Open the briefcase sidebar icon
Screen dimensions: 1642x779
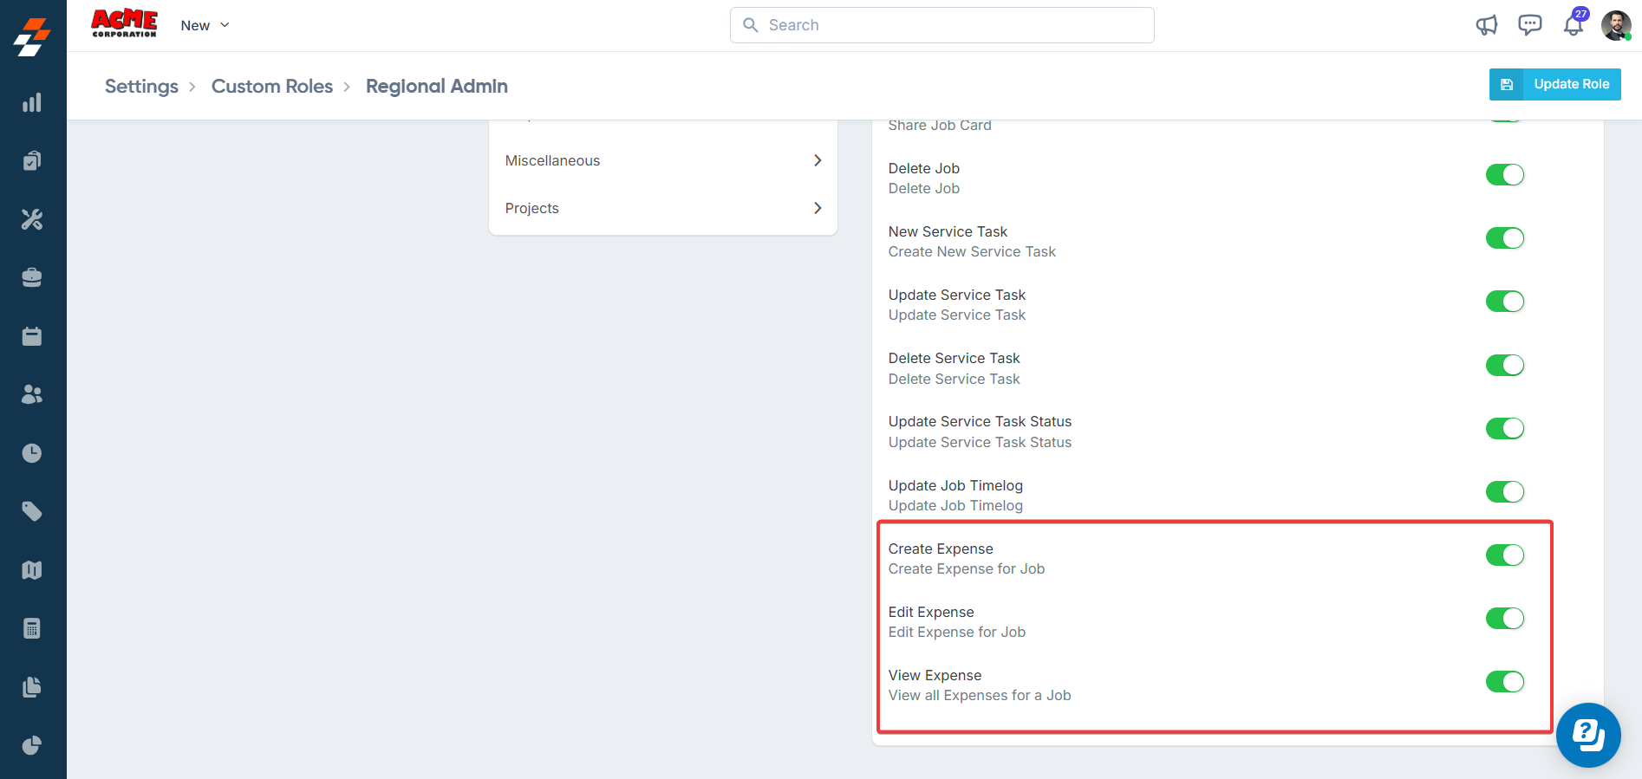click(32, 277)
